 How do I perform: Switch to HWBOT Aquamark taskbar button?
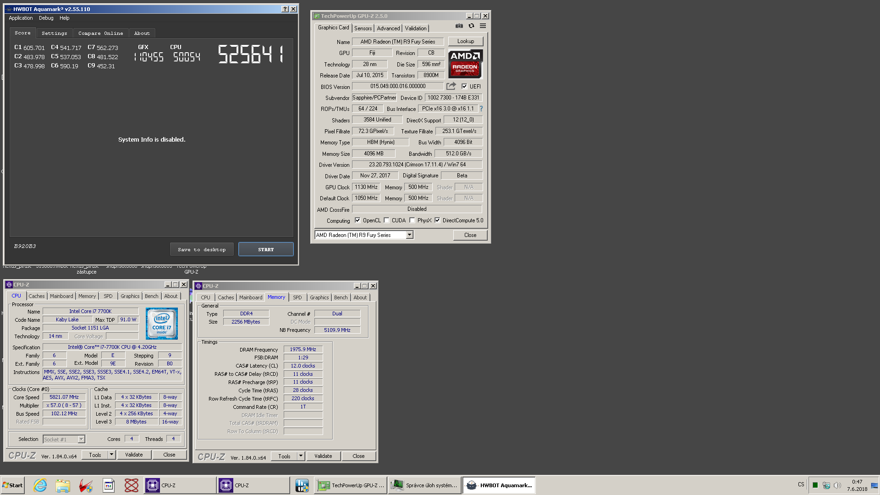click(x=499, y=485)
